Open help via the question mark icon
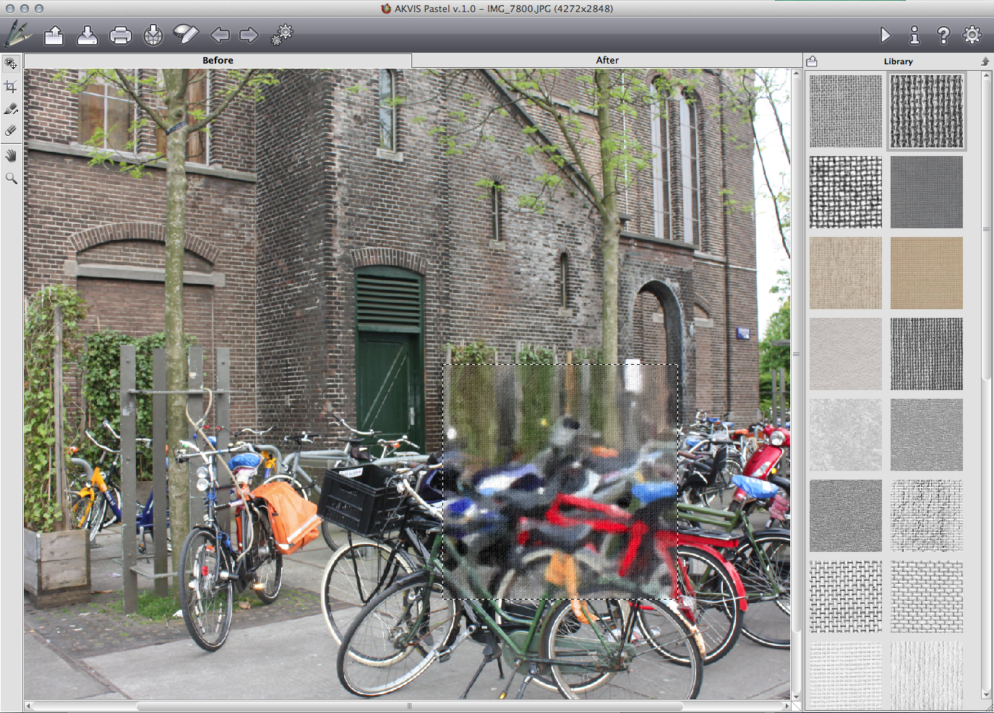Image resolution: width=994 pixels, height=713 pixels. [x=943, y=35]
